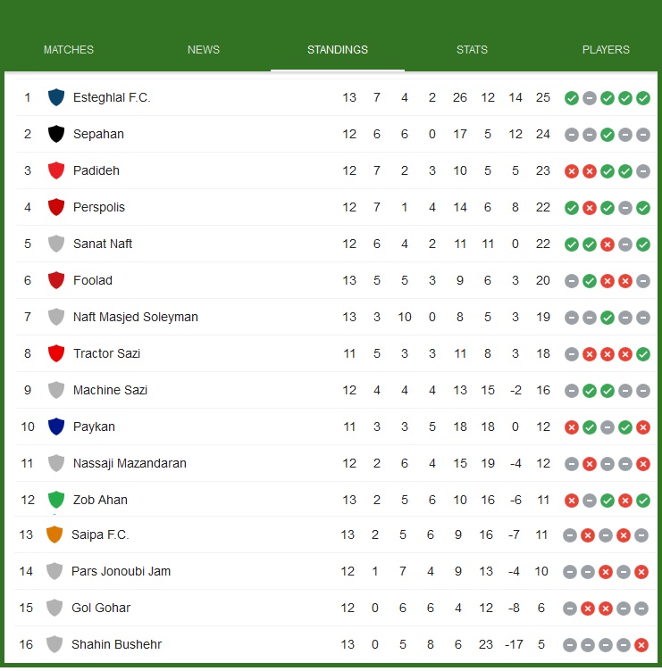
Task: Go to the Players tab
Action: click(x=606, y=50)
